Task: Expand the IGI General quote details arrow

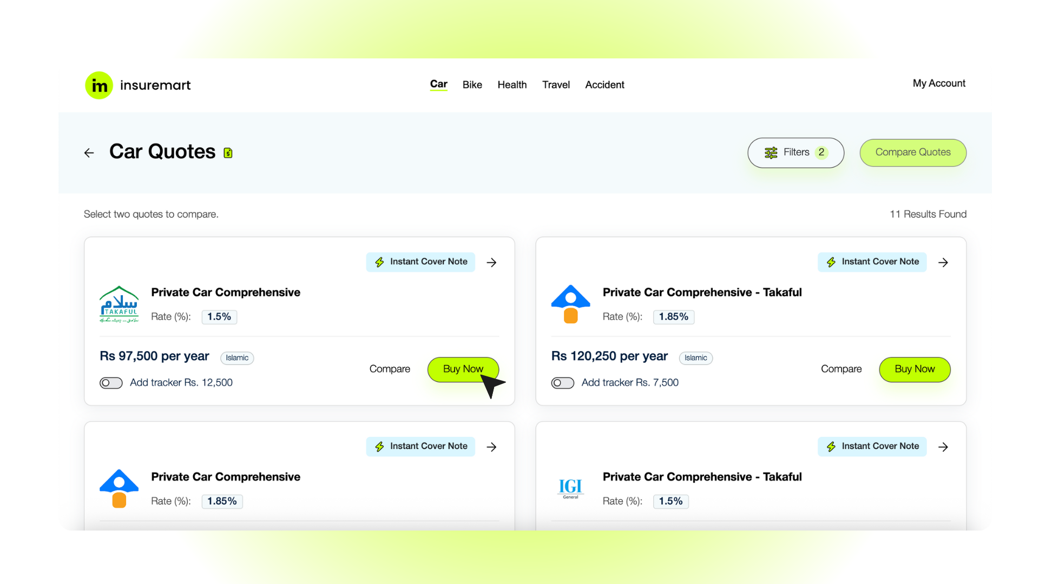Action: click(x=943, y=447)
